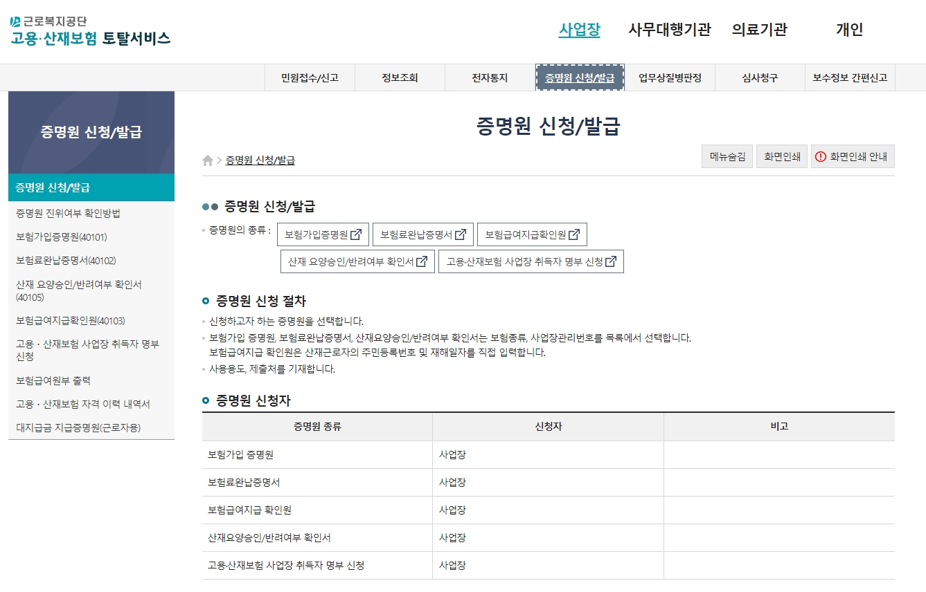Click the external link icon on 취득자 명부 신청
The image size is (926, 592).
click(612, 261)
